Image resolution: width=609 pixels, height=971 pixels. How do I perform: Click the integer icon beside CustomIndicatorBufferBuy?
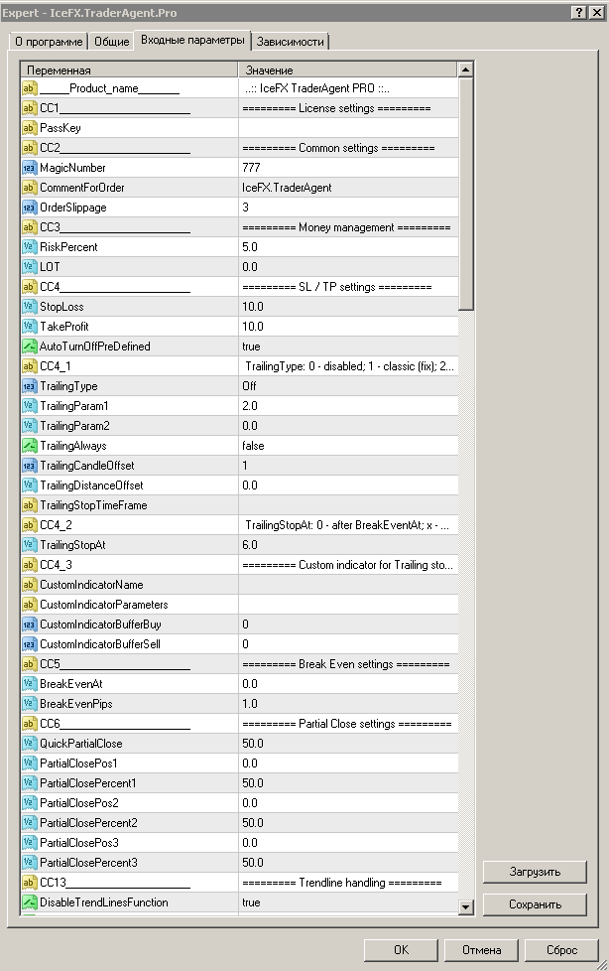pyautogui.click(x=29, y=624)
